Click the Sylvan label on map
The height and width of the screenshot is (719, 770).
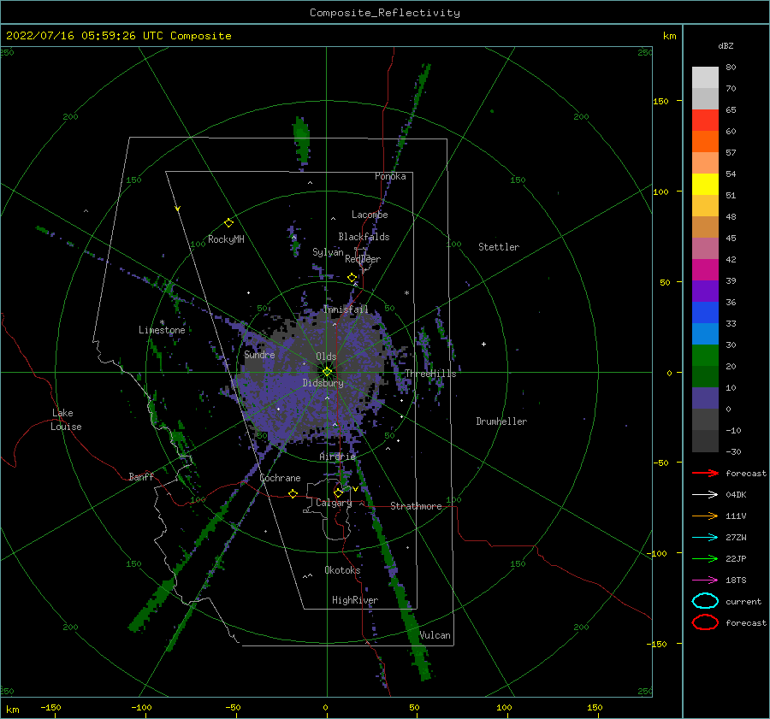tap(328, 252)
